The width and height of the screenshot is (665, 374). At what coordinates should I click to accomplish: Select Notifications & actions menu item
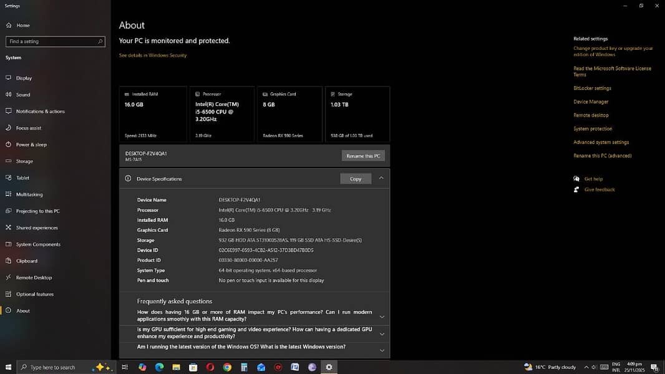(40, 112)
